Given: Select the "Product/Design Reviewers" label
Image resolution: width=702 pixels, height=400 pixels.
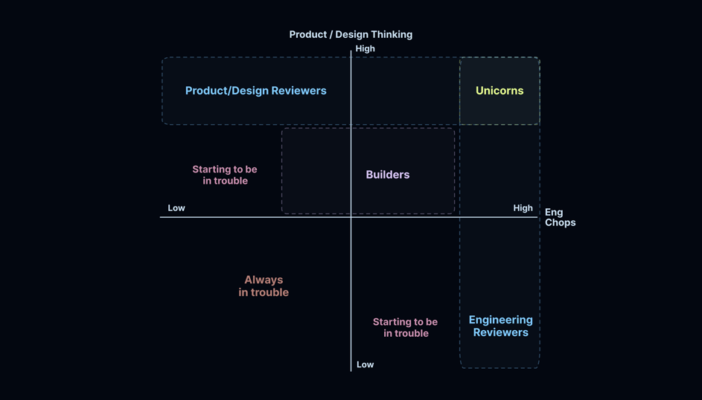Looking at the screenshot, I should point(255,91).
